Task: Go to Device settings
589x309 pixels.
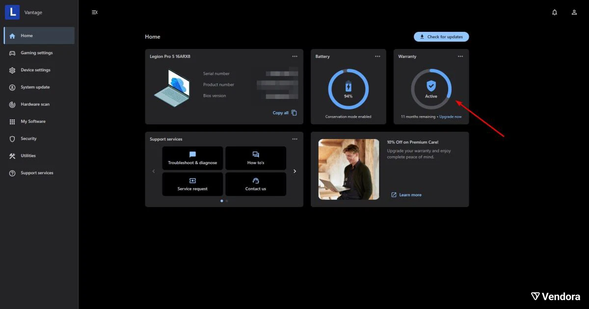Action: pos(39,70)
